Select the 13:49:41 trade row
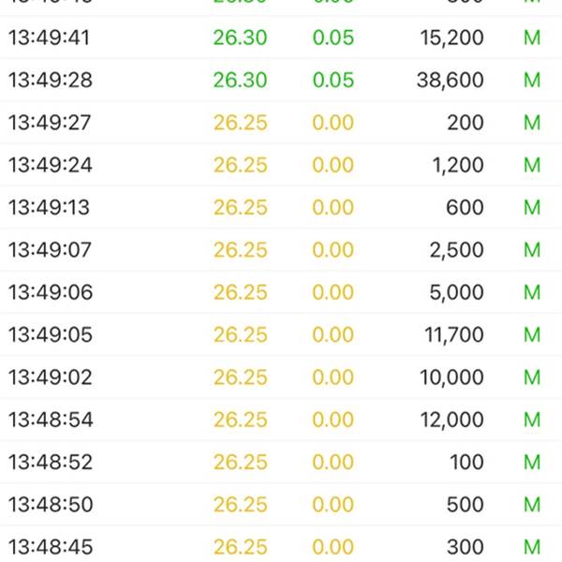This screenshot has width=562, height=562. 281,37
